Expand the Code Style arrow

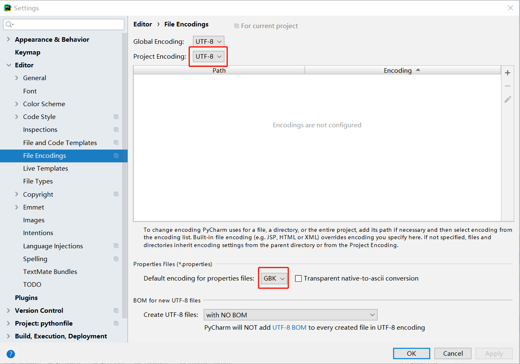point(17,117)
